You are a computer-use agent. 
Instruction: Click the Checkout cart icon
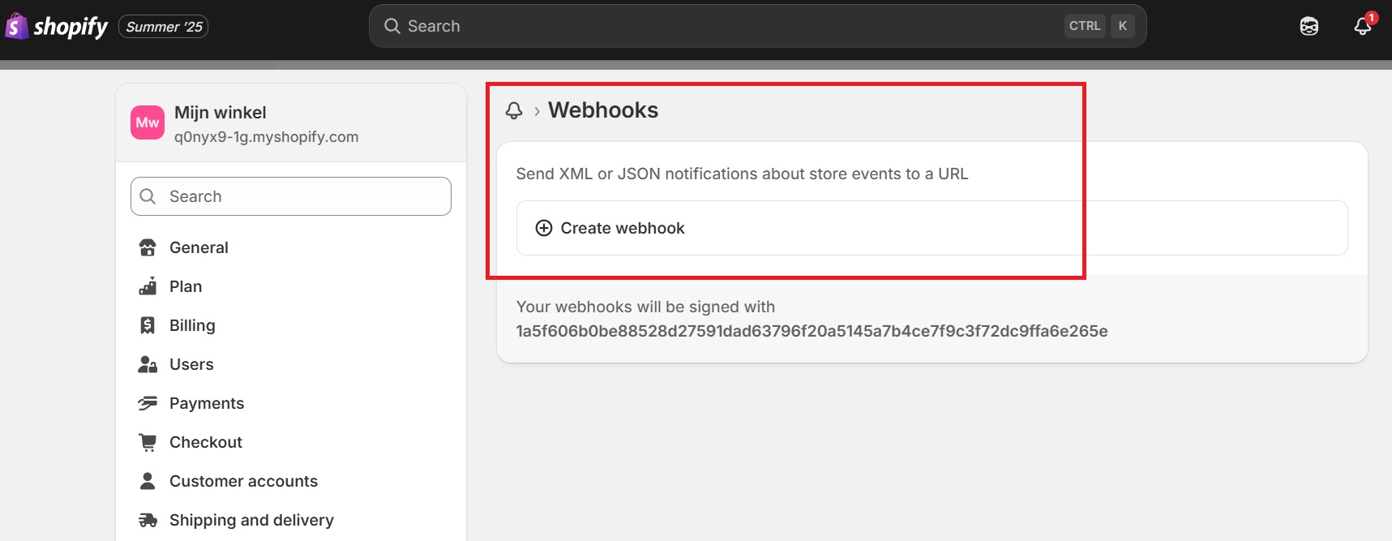[x=148, y=442]
